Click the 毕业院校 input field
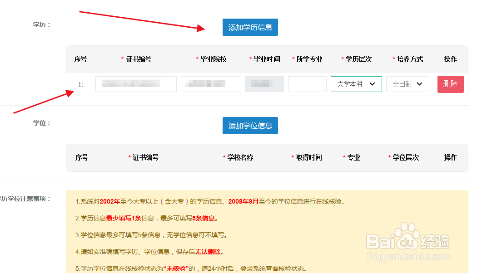This screenshot has height=273, width=477. pyautogui.click(x=211, y=84)
